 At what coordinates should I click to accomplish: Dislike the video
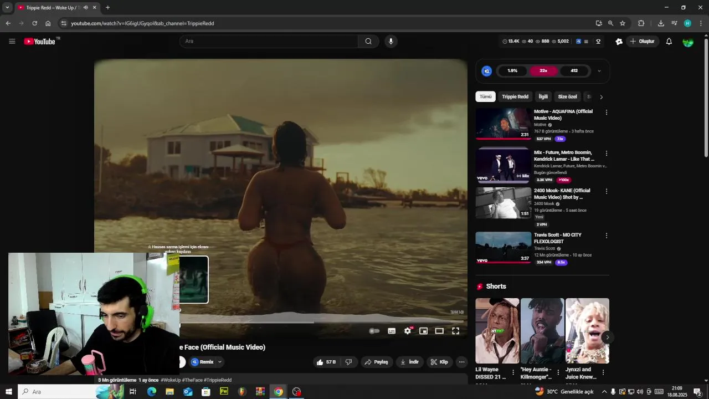tap(348, 362)
